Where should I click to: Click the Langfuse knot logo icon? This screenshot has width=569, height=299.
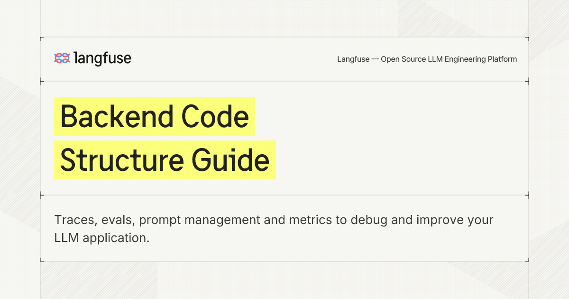[62, 58]
